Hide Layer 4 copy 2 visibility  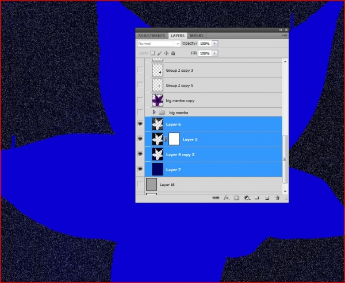pos(140,154)
